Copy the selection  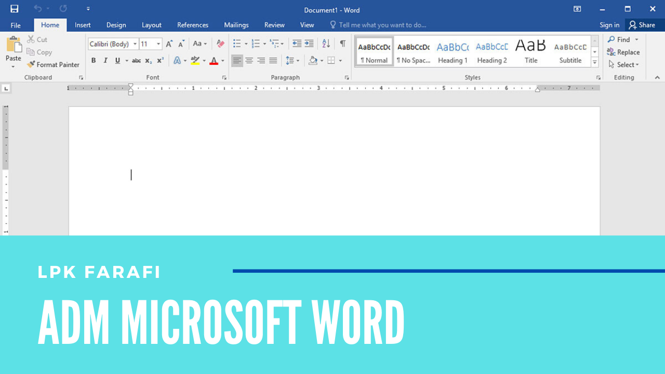39,52
